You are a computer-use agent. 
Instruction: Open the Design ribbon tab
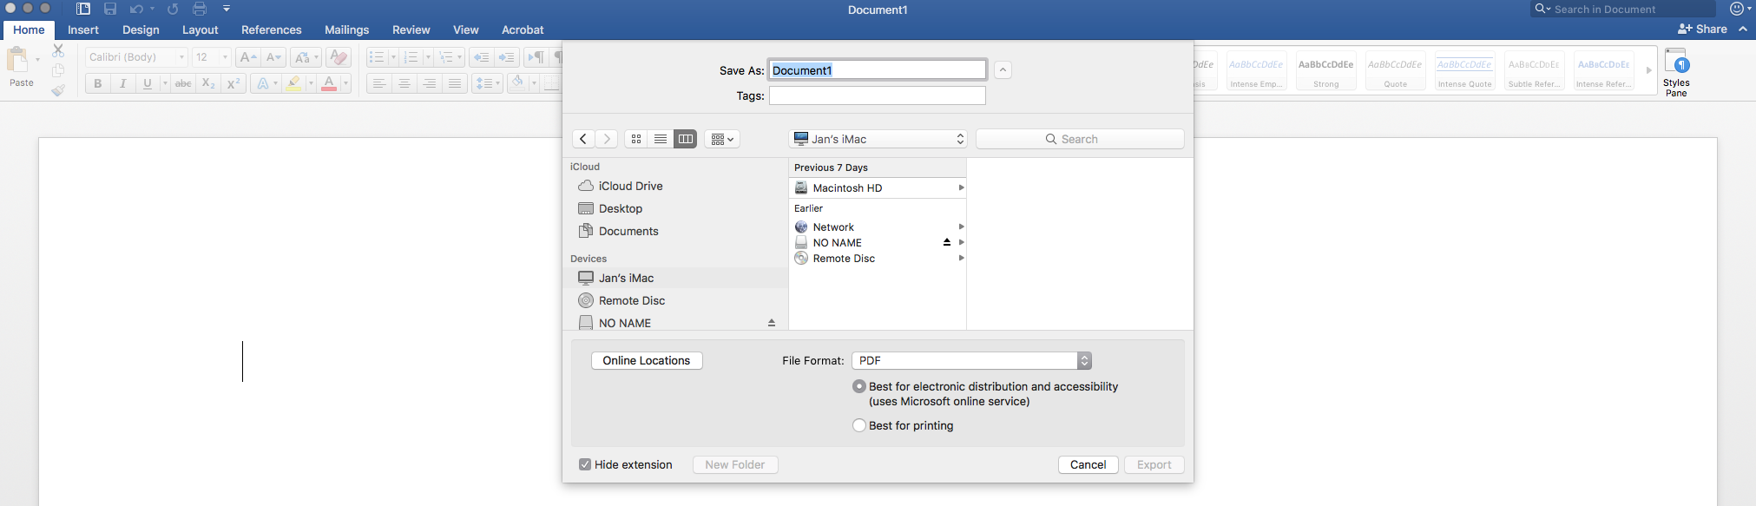[141, 30]
